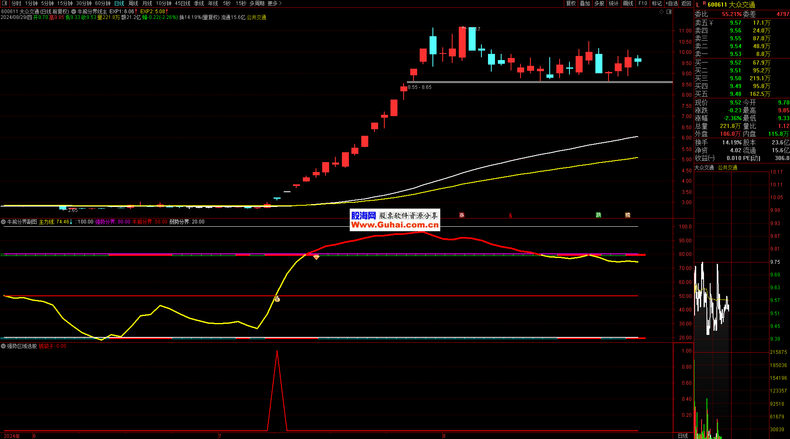This screenshot has height=439, width=790.
Task: Switch to 年线 period
Action: point(213,3)
